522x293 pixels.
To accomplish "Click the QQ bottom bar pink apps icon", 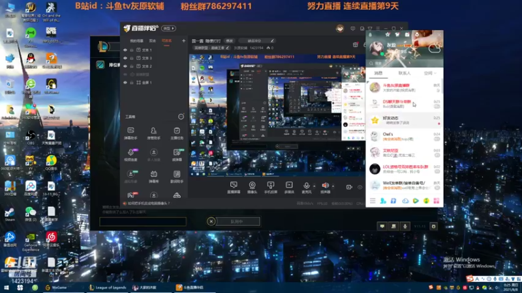I will click(x=436, y=201).
